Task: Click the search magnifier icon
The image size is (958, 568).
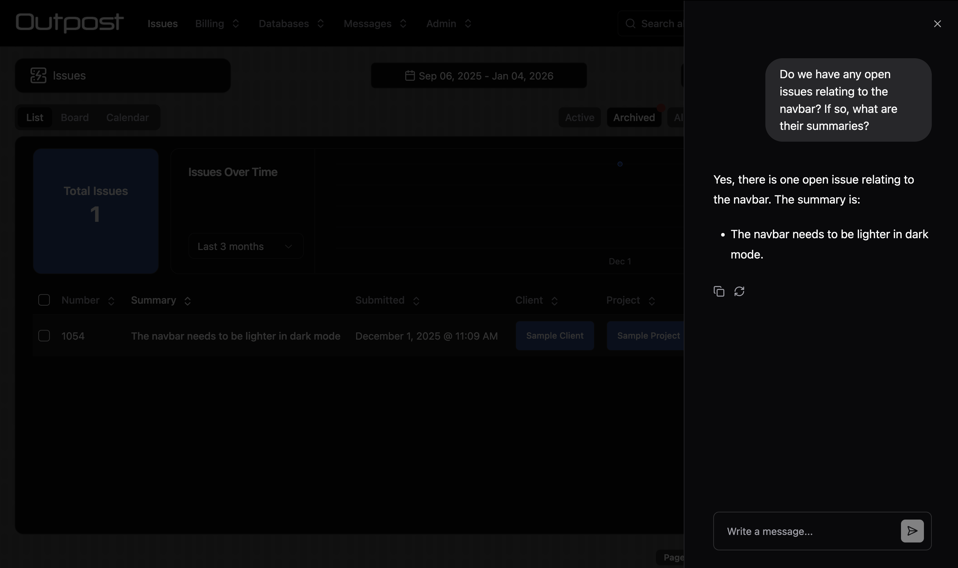Action: click(630, 24)
